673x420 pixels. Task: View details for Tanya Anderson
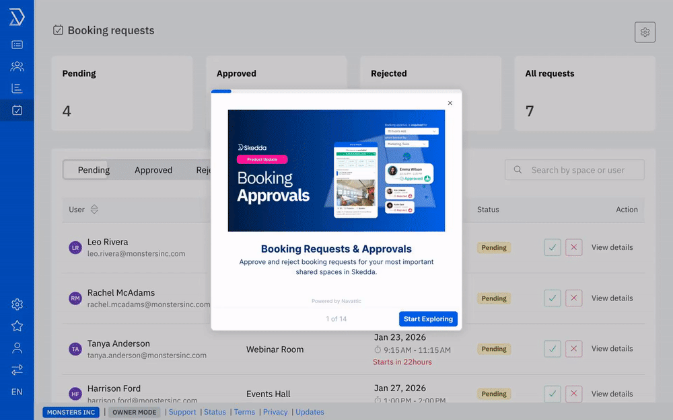tap(612, 348)
